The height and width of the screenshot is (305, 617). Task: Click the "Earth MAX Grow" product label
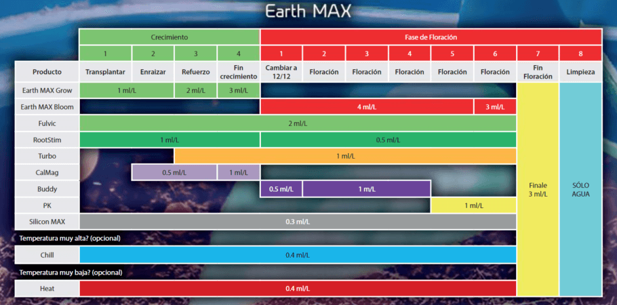pos(47,91)
